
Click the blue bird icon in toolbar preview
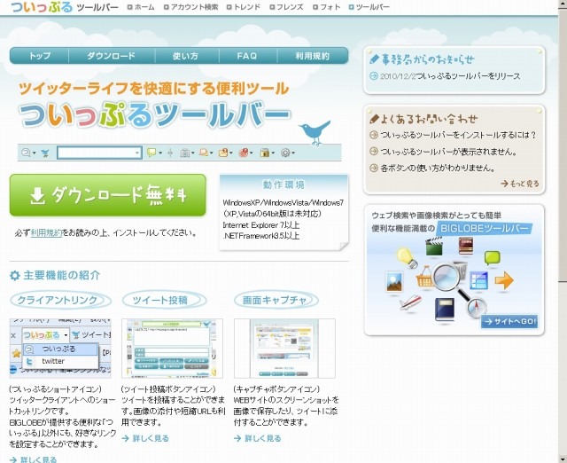point(45,153)
